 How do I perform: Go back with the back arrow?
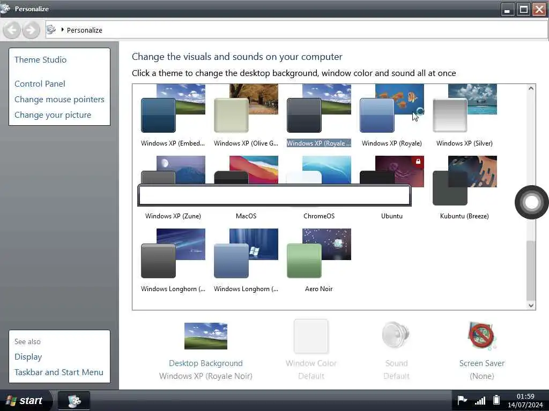[x=12, y=30]
